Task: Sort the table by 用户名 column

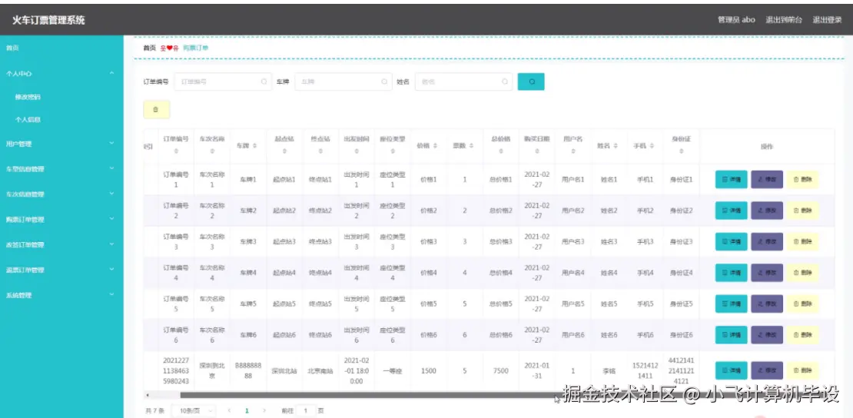Action: click(x=573, y=152)
